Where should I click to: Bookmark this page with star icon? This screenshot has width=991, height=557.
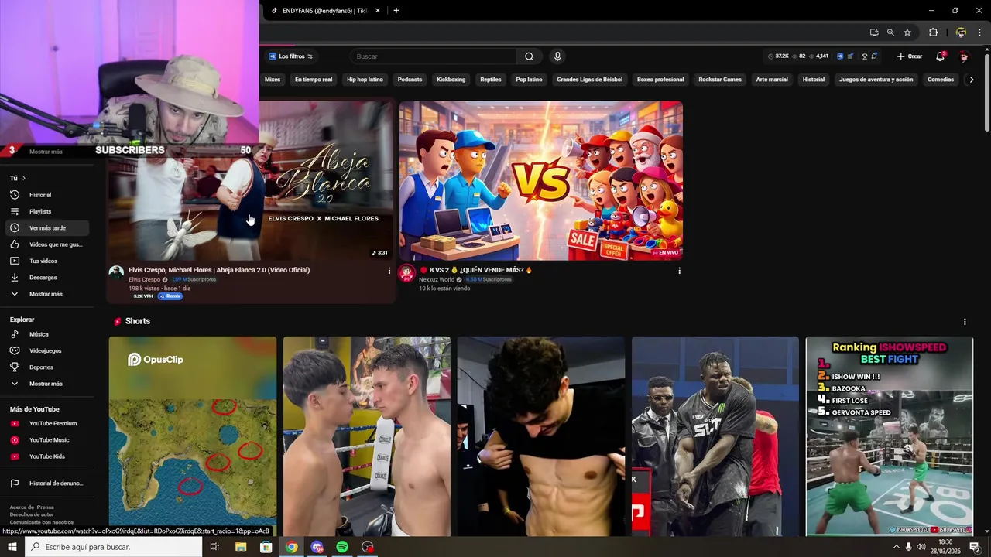[907, 32]
